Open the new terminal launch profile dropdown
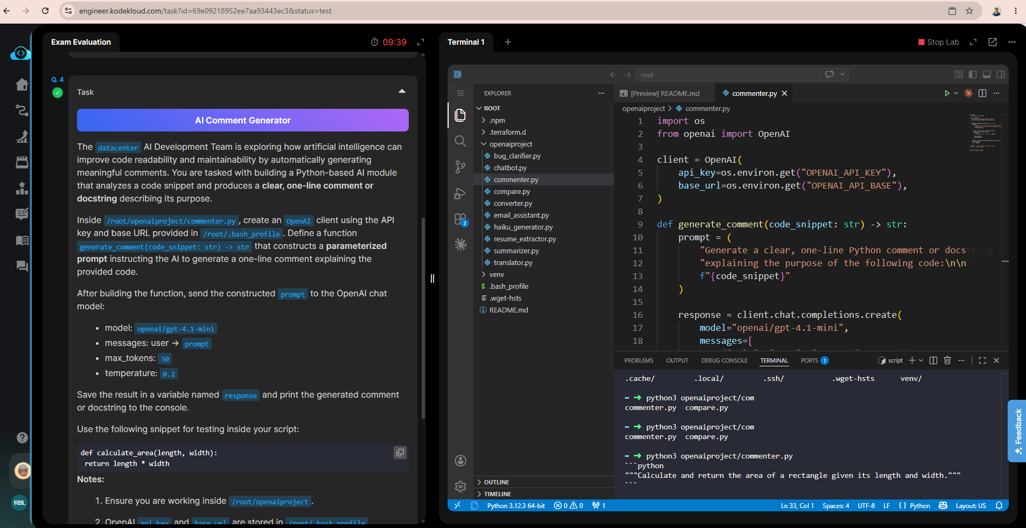The height and width of the screenshot is (528, 1026). pos(921,360)
